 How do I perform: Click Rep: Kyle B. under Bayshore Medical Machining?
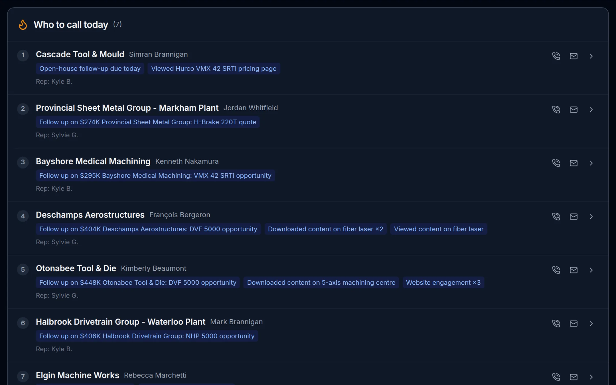point(54,189)
